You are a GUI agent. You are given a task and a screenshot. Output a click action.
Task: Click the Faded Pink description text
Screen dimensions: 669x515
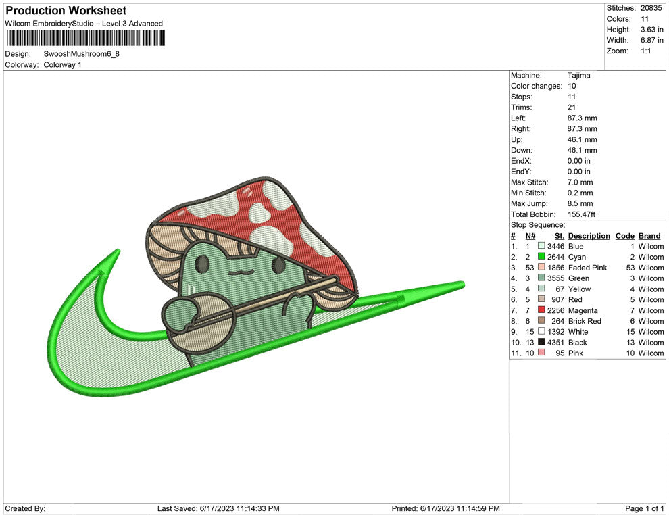tap(587, 268)
